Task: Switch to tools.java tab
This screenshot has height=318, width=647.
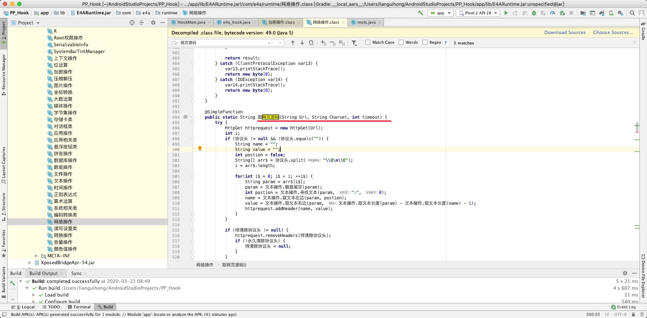Action: pos(366,22)
